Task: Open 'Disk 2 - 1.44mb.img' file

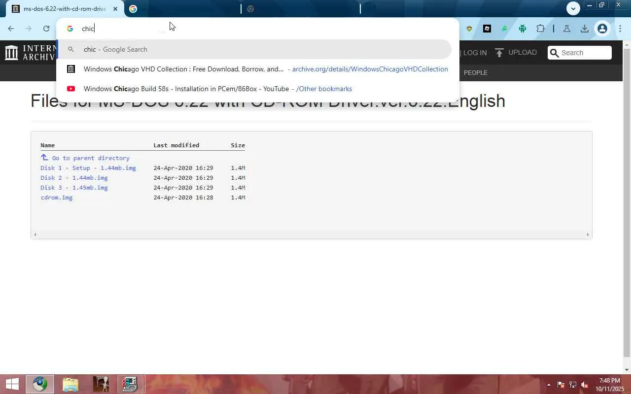Action: click(x=74, y=178)
